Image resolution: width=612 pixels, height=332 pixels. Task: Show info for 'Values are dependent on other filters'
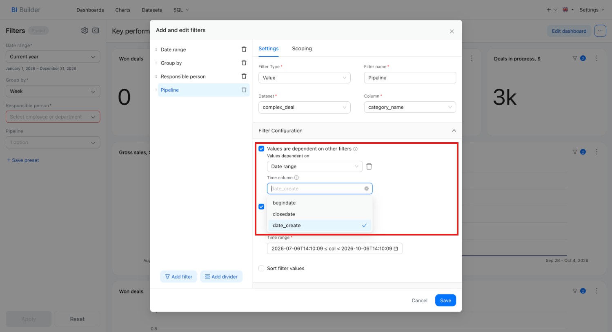click(355, 149)
